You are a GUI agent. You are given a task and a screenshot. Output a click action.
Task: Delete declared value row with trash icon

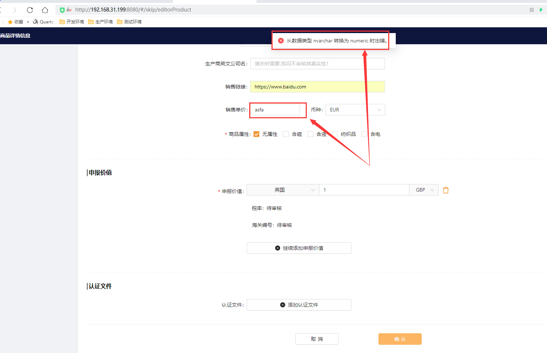[x=446, y=190]
